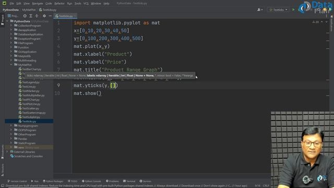
Task: Open the File menu
Action: pos(11,4)
